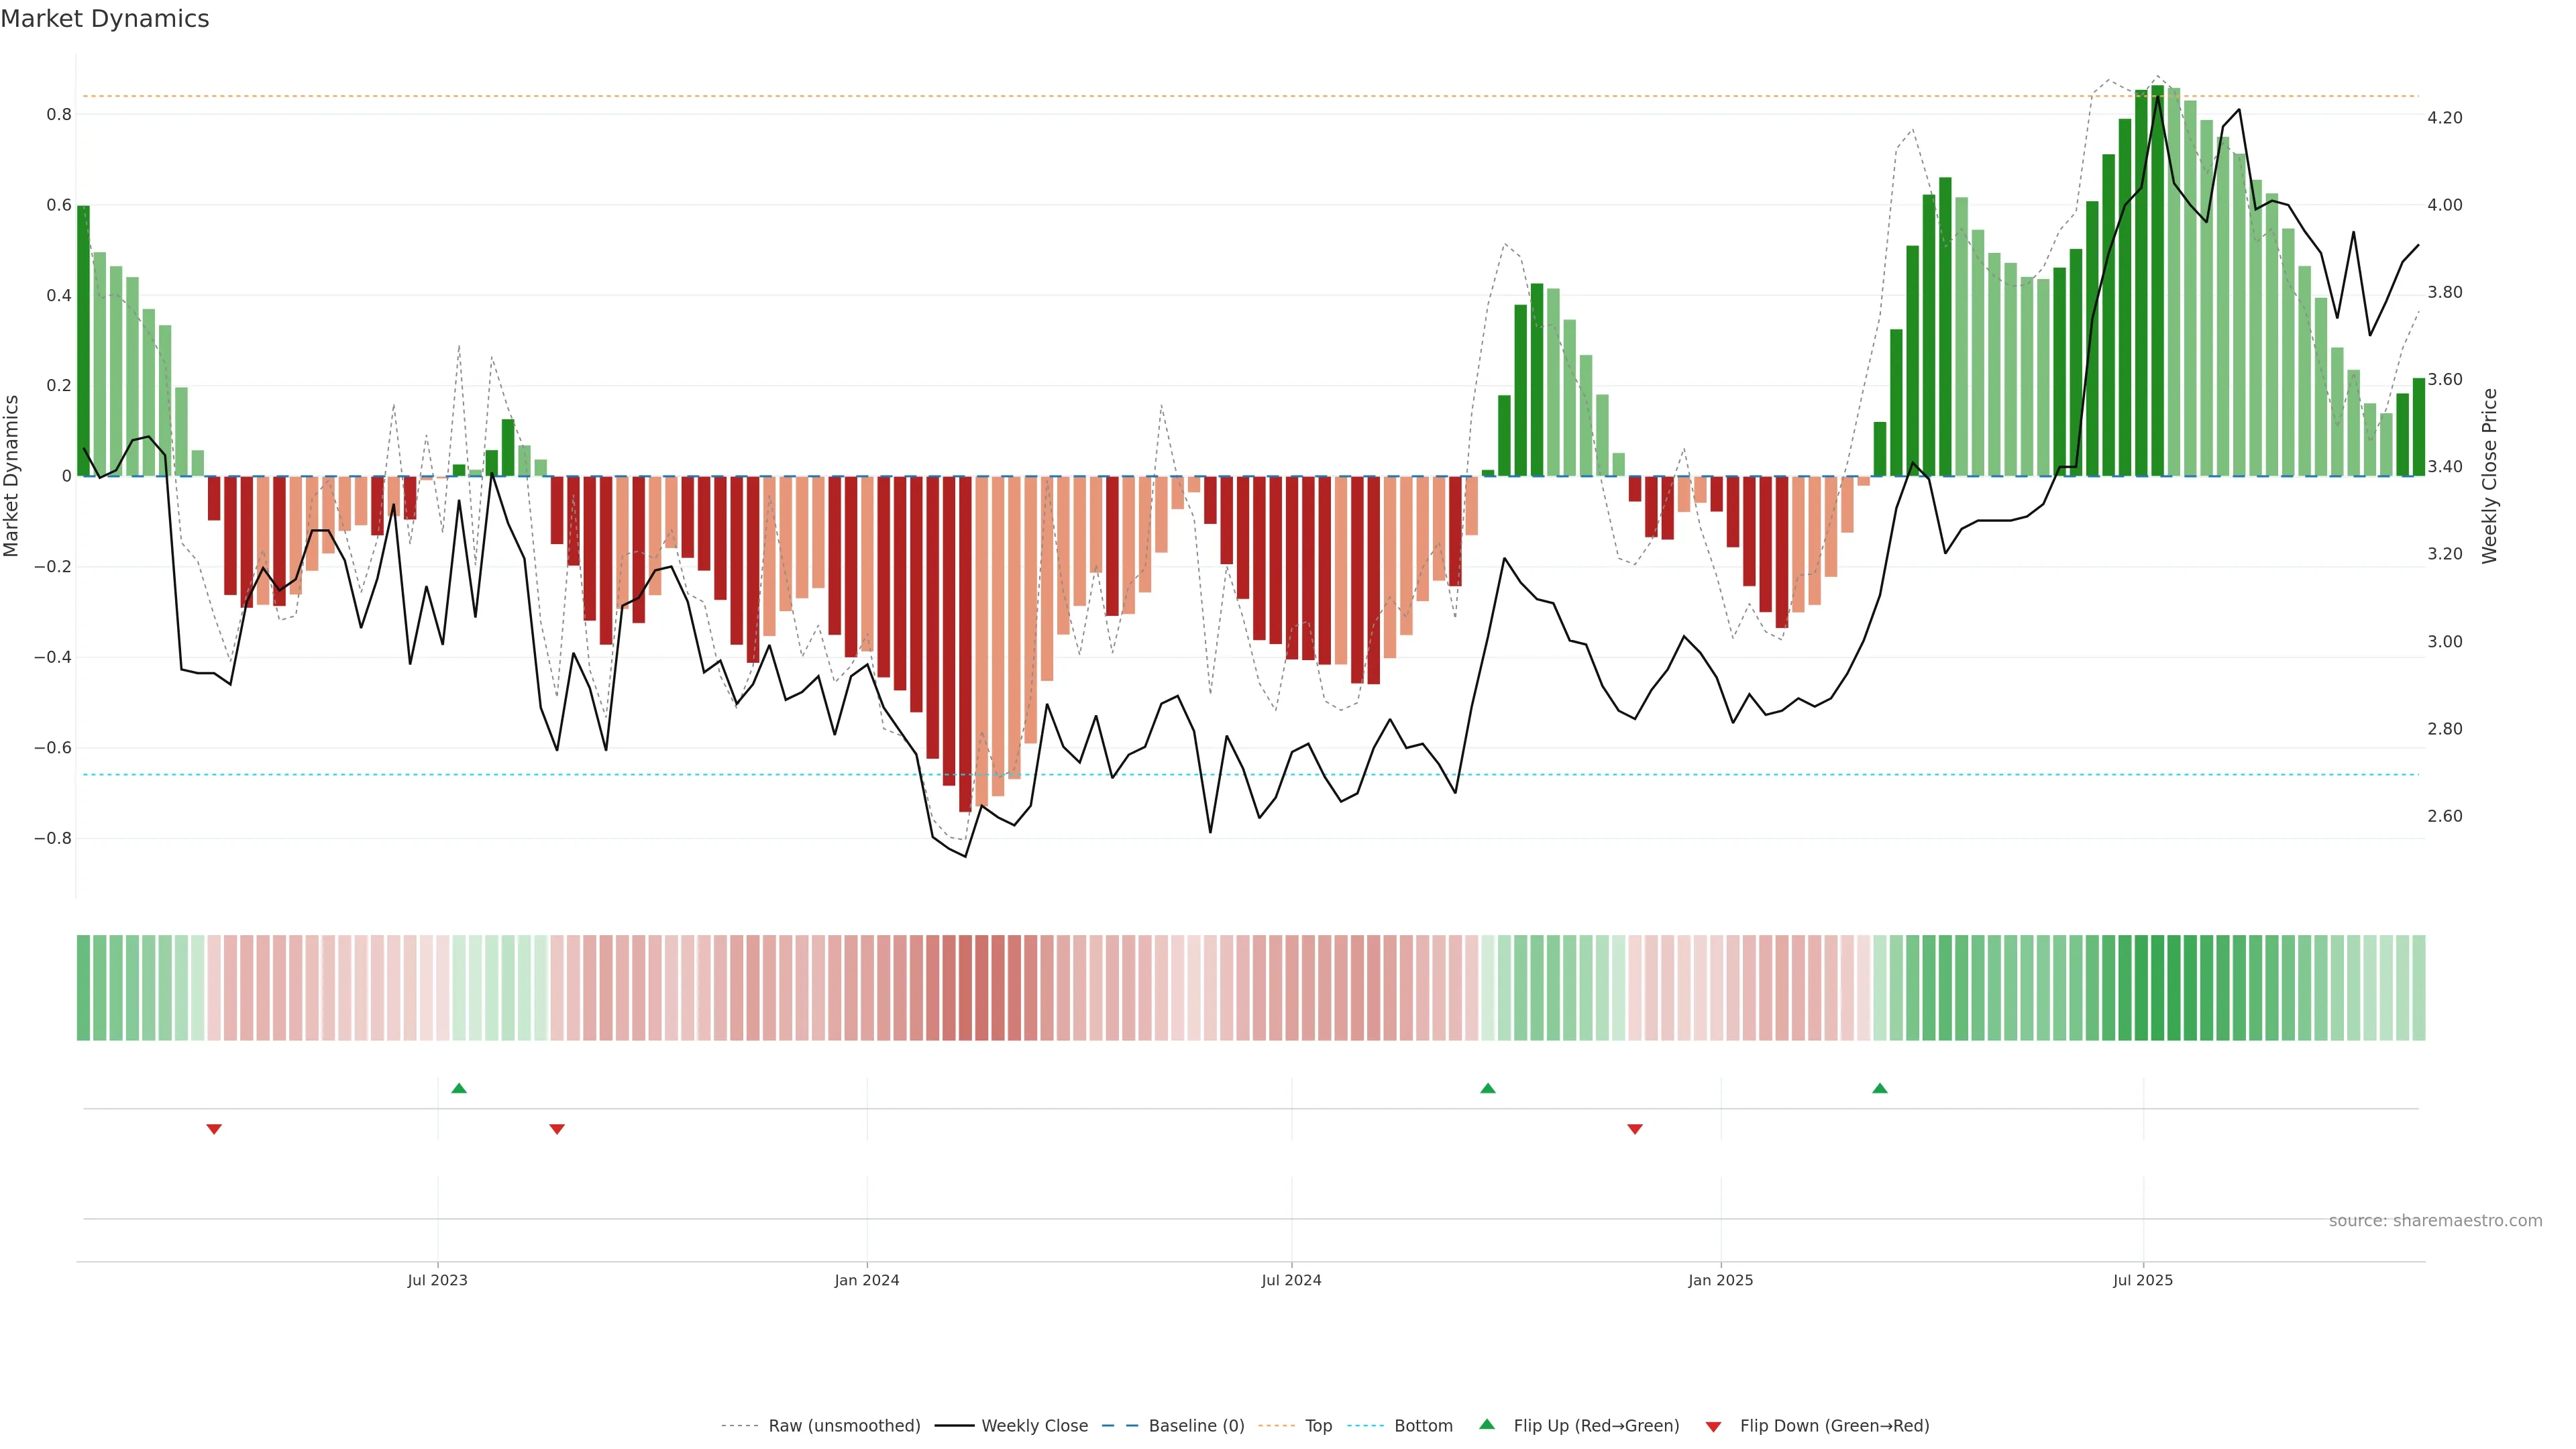The width and height of the screenshot is (2576, 1449).
Task: Click the Jan 2024 x-axis label
Action: 867,1280
